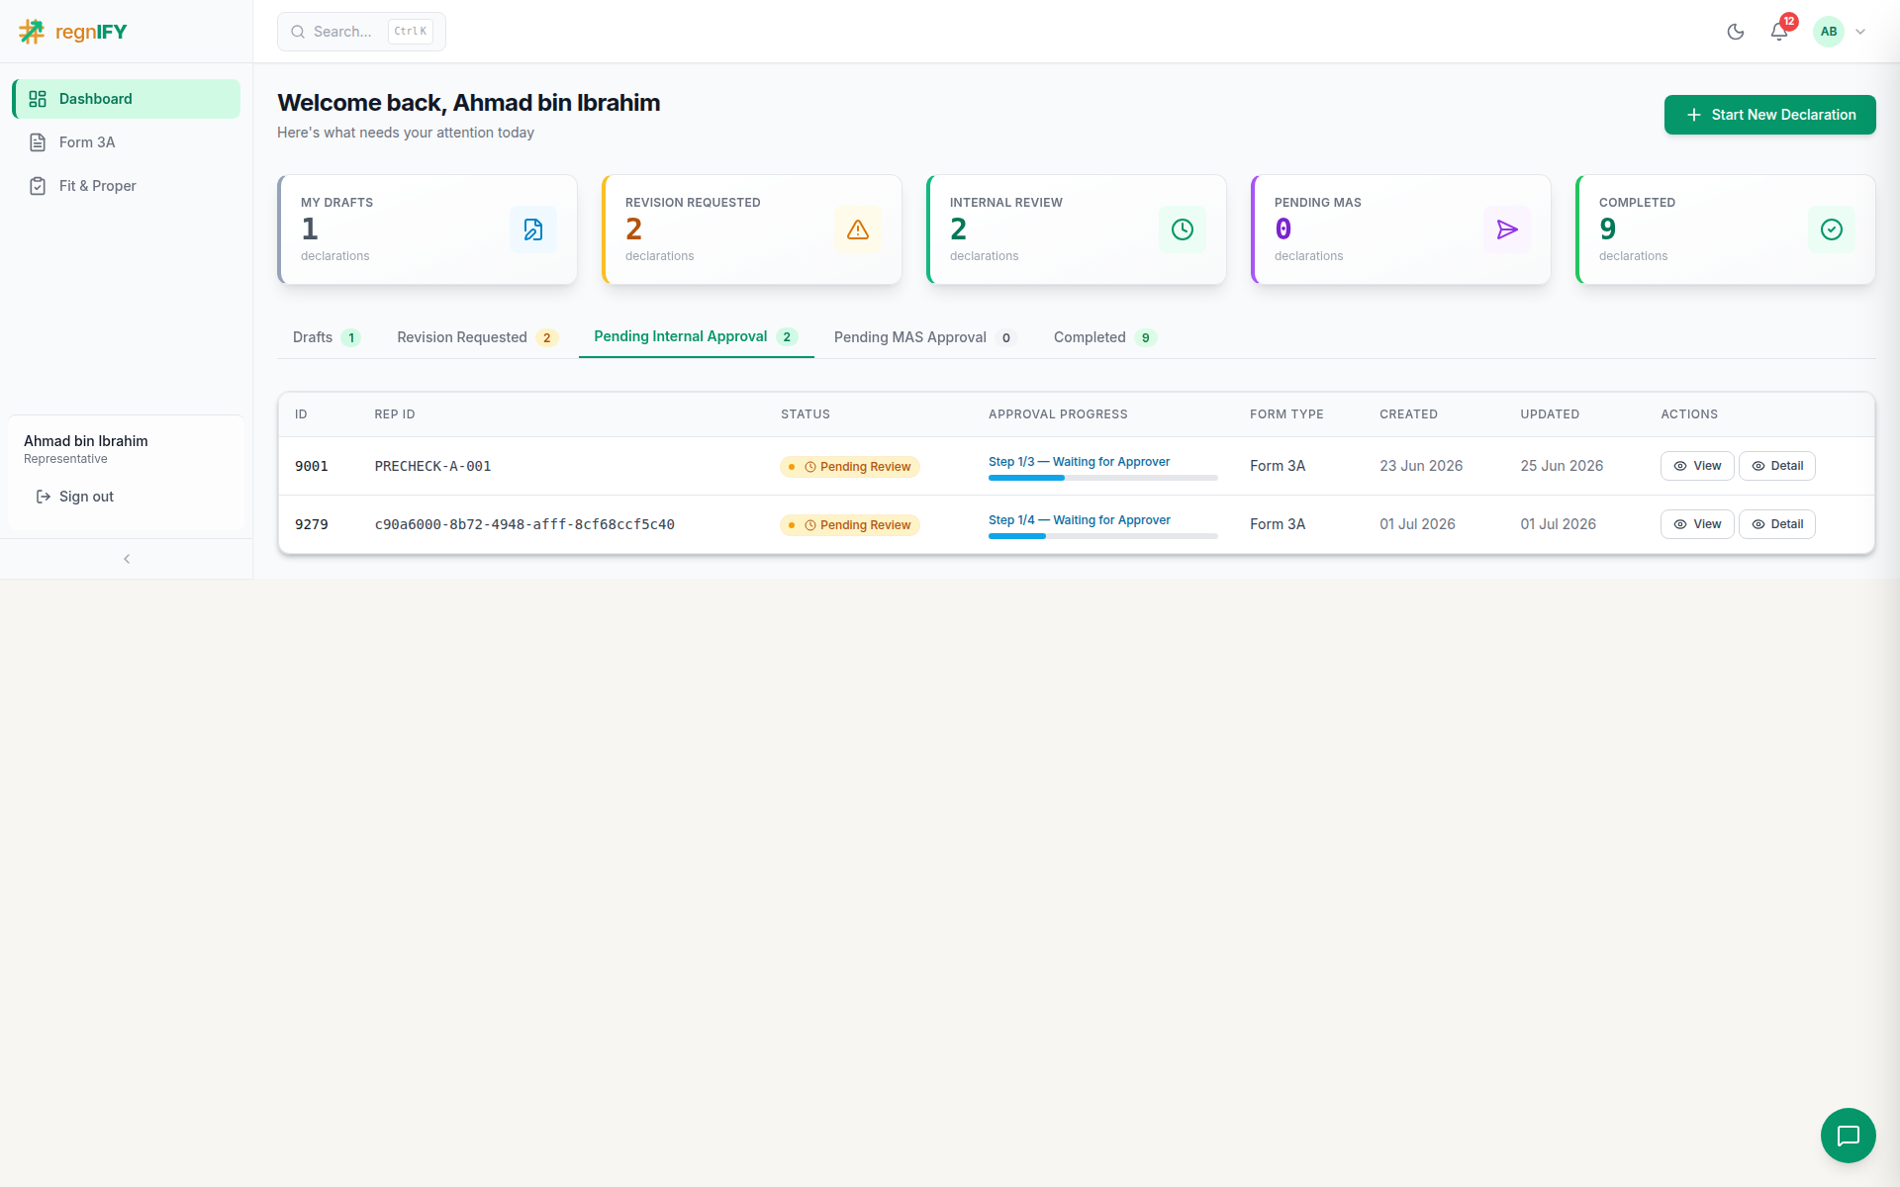The image size is (1900, 1187).
Task: Click the Created date 23 Jun 2026
Action: click(1421, 466)
